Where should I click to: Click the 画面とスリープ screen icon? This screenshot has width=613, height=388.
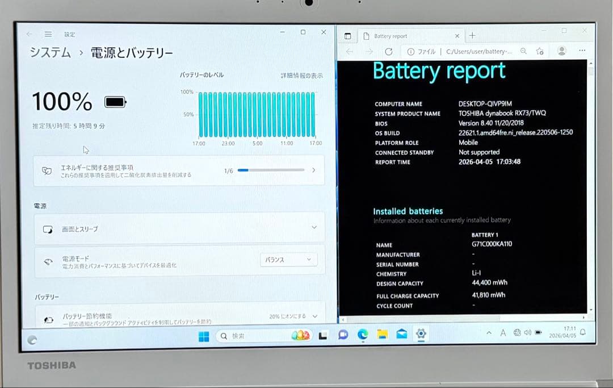pyautogui.click(x=48, y=230)
